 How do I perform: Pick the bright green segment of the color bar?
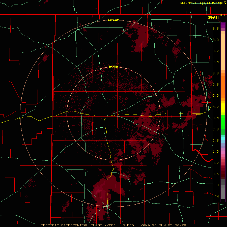(223, 122)
